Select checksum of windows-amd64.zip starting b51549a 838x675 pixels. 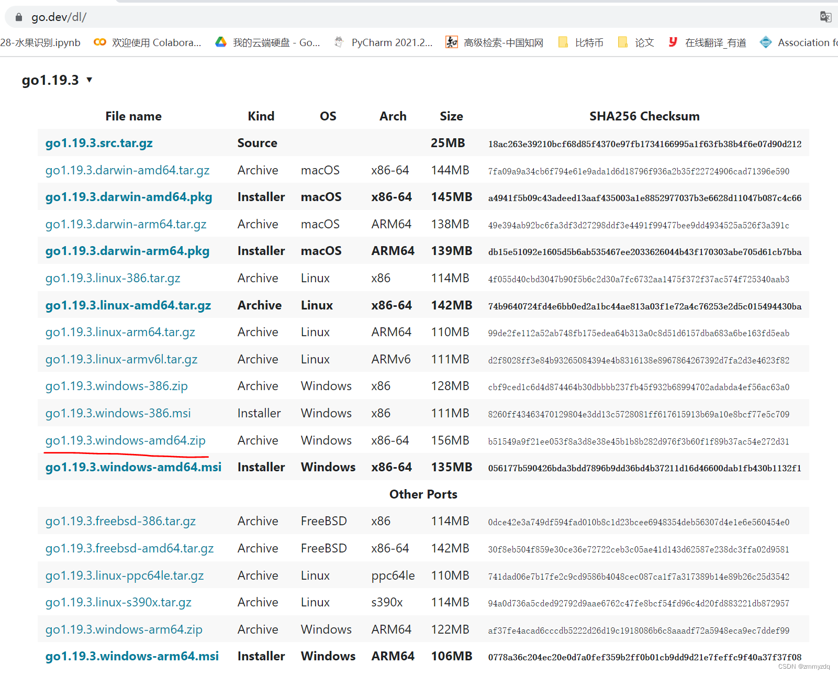tap(639, 441)
